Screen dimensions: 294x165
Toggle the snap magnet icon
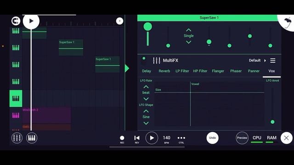point(16,21)
